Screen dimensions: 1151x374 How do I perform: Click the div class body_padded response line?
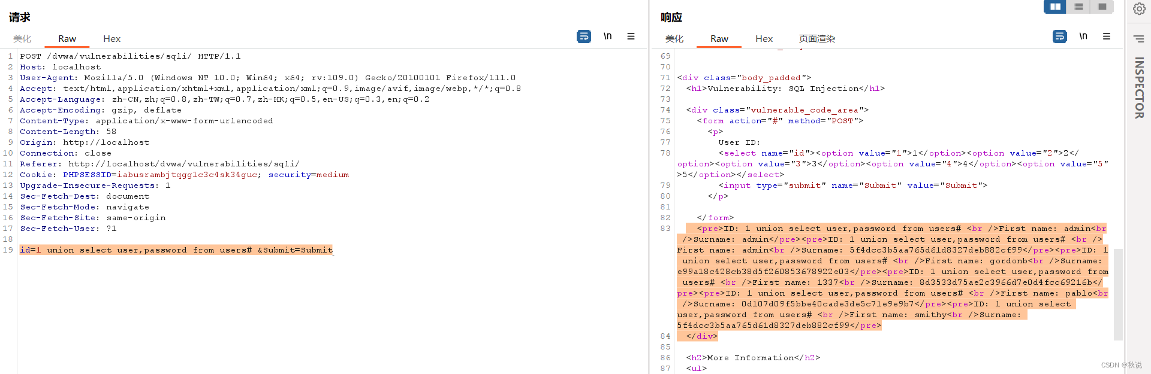pos(744,78)
